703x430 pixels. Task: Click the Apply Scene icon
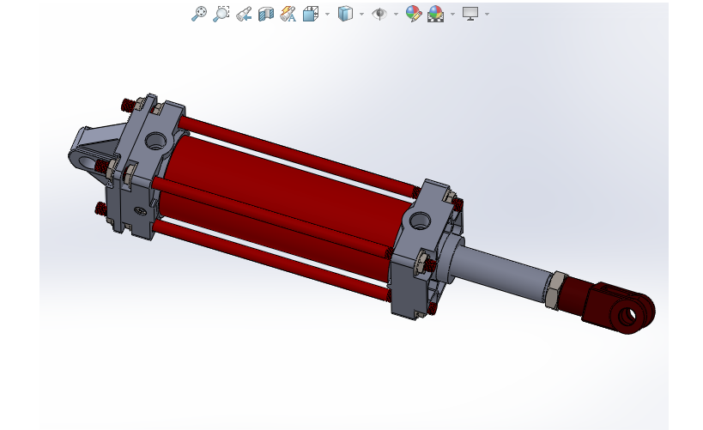pyautogui.click(x=436, y=14)
